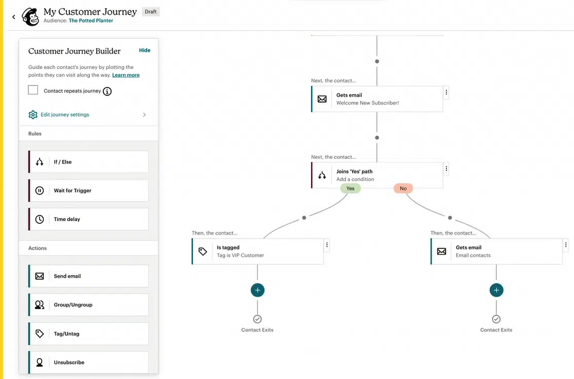
Task: Select the green Yes branch label
Action: coord(350,189)
